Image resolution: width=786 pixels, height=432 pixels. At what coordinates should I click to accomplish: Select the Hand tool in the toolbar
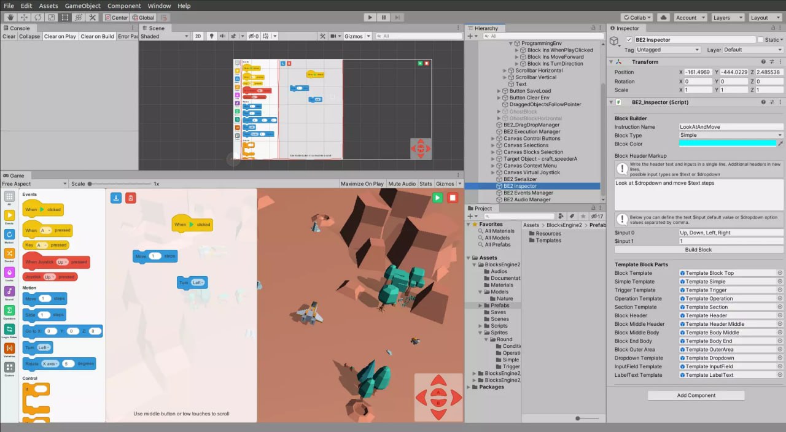(11, 18)
